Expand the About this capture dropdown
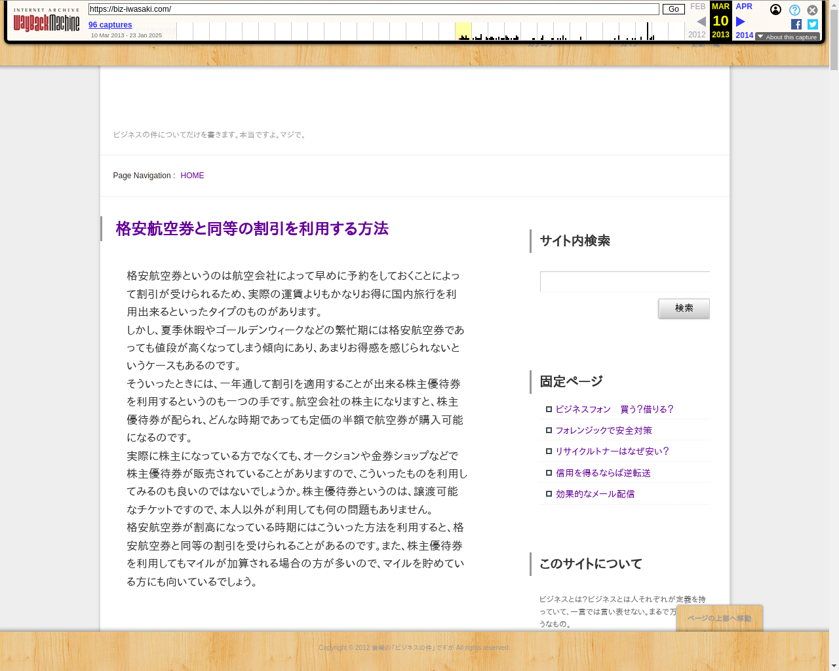839x671 pixels. (x=787, y=37)
